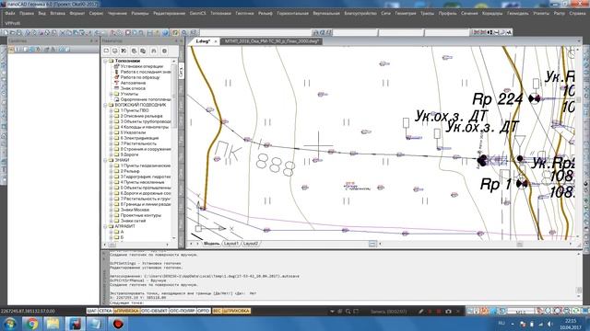Expand the Утилиты folder
The height and width of the screenshot is (331, 590).
[x=112, y=94]
